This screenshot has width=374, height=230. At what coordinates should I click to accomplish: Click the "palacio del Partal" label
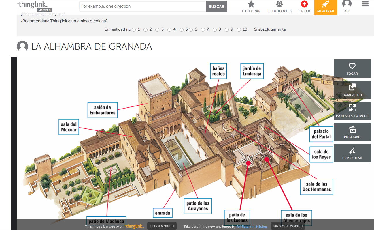(321, 134)
